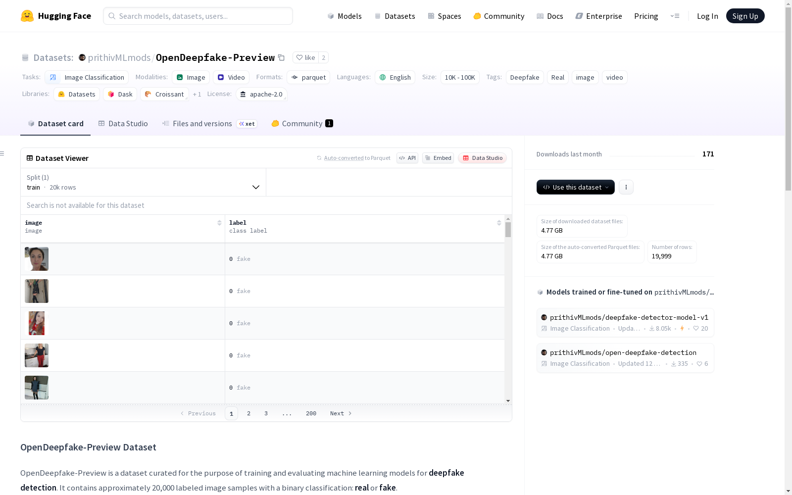Jump to page 200 of the dataset
Viewport: 792px width, 495px height.
(311, 413)
